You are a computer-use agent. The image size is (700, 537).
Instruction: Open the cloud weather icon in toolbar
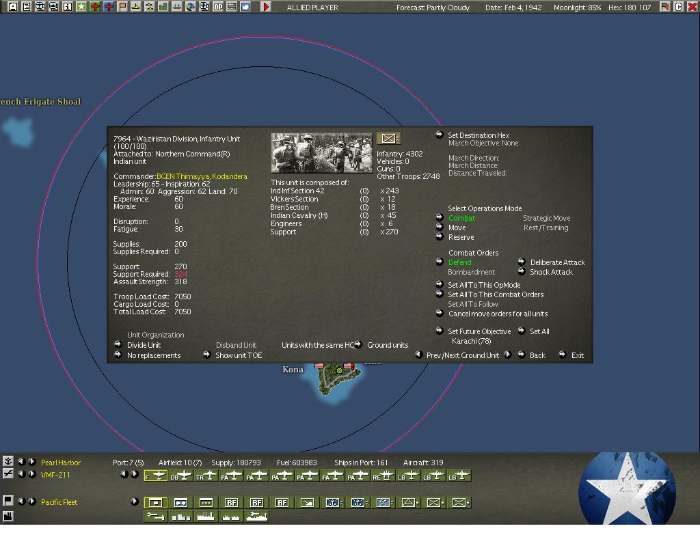(245, 7)
